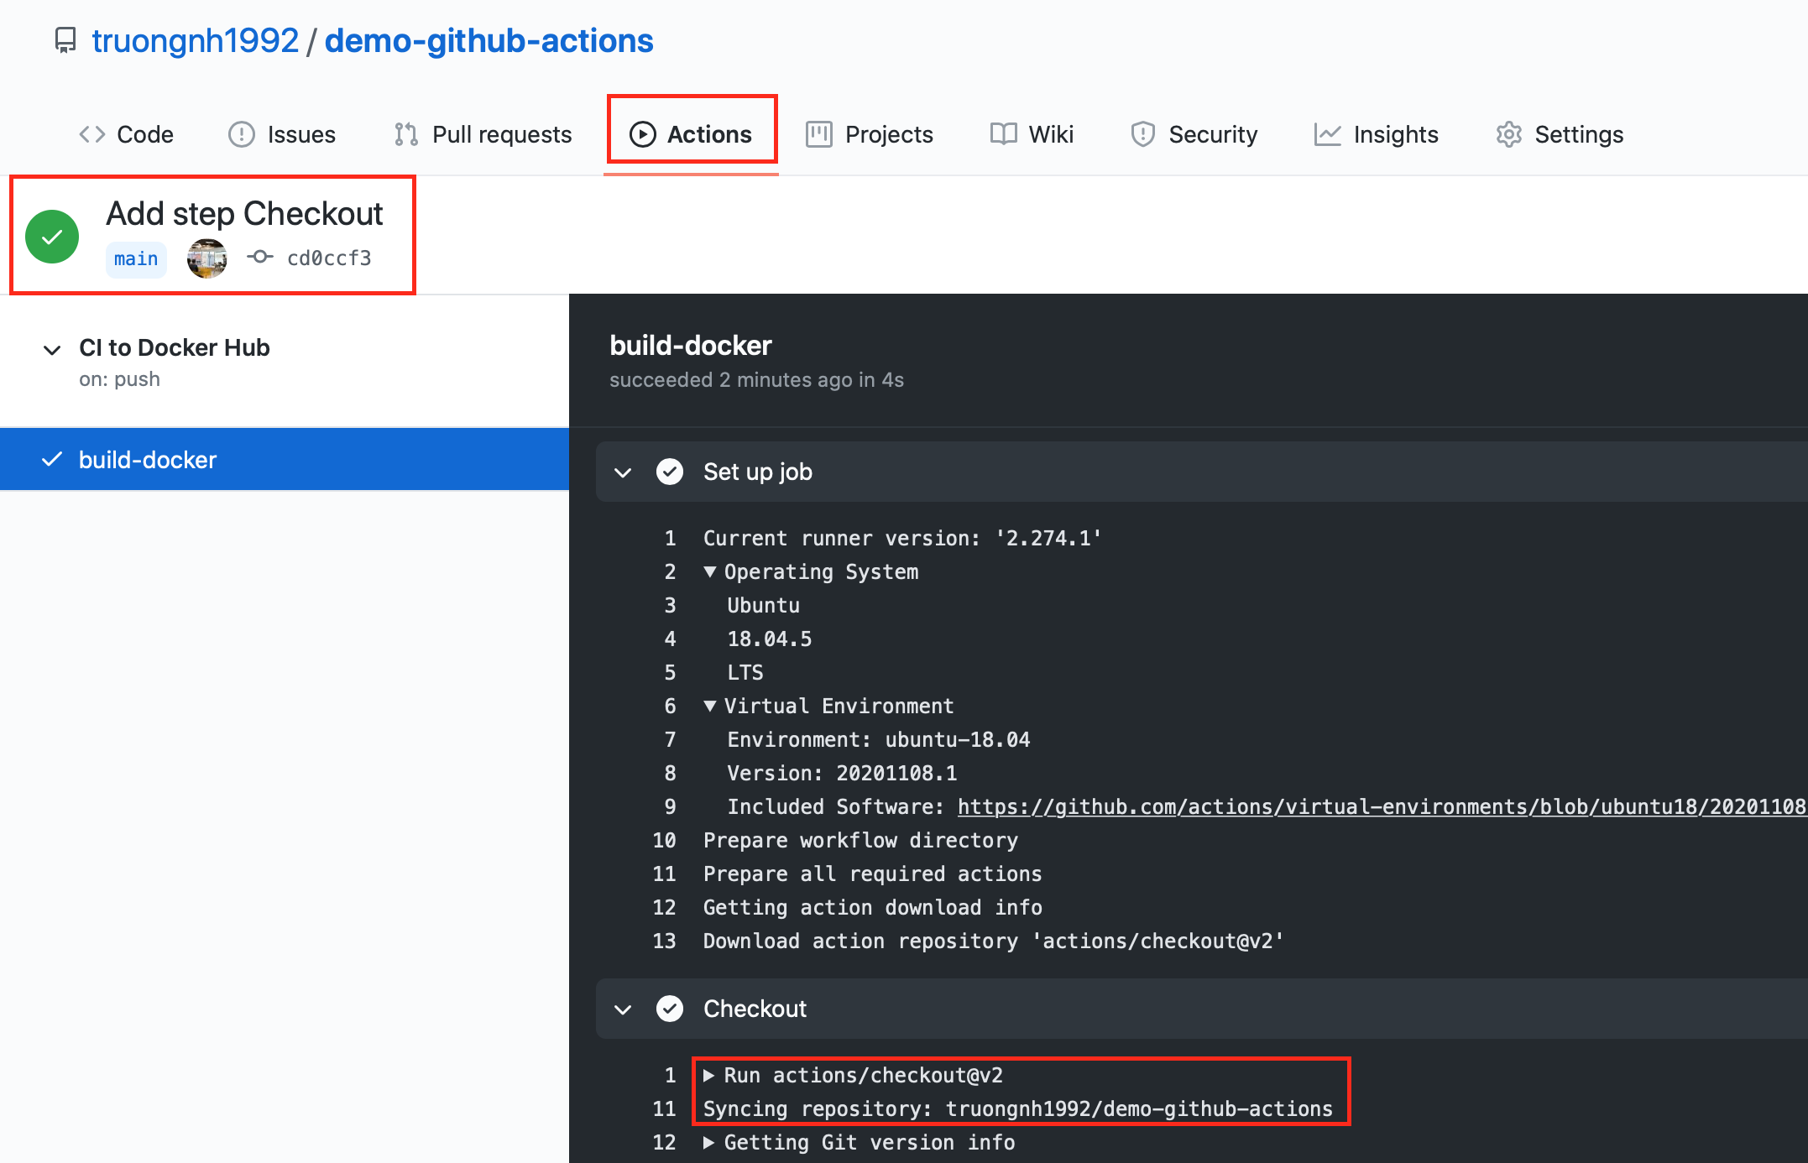Click log line 'LTS'
Viewport: 1808px width, 1163px height.
(x=745, y=672)
